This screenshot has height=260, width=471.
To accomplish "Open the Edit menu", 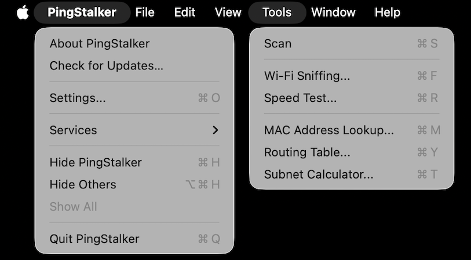I will [185, 12].
